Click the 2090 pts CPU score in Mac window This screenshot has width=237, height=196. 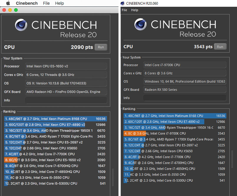(x=82, y=47)
